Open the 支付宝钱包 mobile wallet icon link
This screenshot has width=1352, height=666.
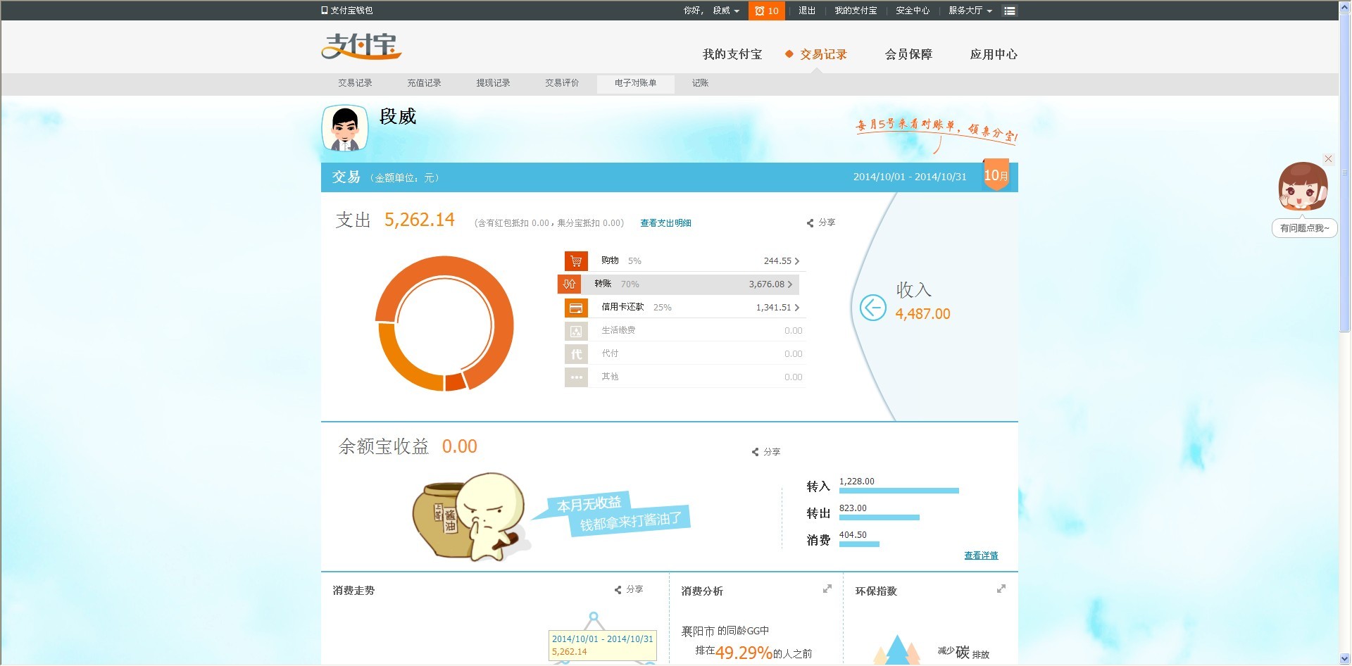pyautogui.click(x=347, y=11)
